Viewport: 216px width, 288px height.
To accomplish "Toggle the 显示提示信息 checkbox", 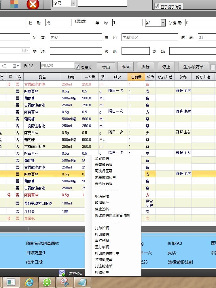I will click(x=157, y=6).
